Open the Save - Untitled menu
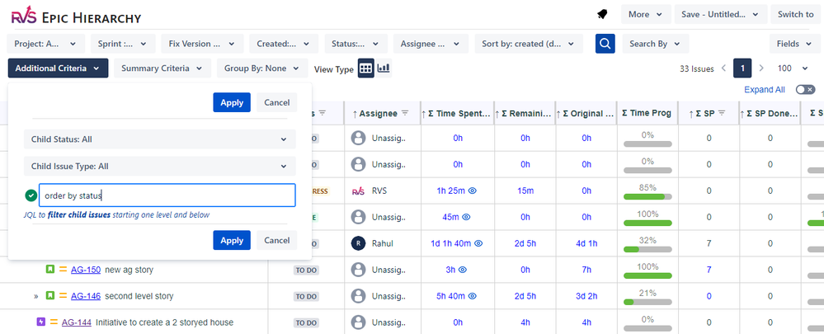 coord(720,14)
